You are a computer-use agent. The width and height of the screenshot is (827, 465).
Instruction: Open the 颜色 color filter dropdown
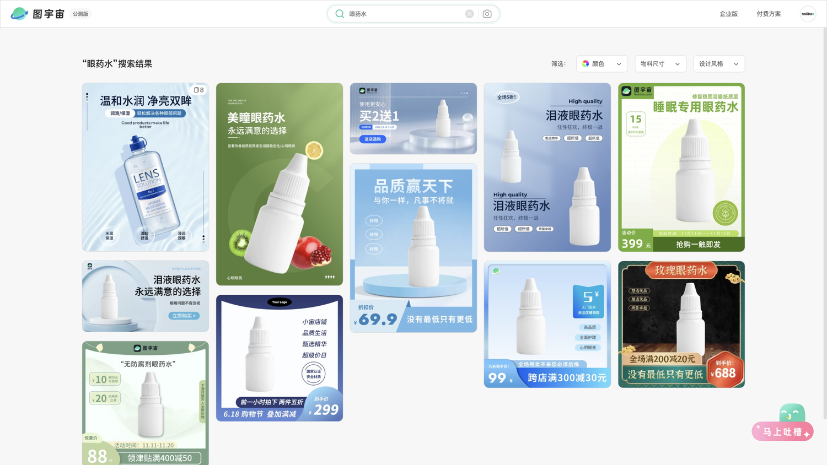pyautogui.click(x=602, y=64)
